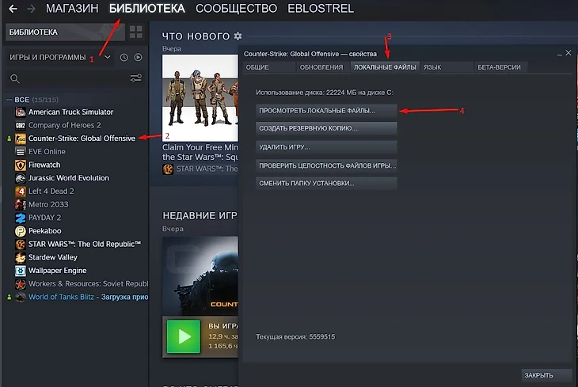
Task: Click the Counter-Strike game icon
Action: [21, 138]
